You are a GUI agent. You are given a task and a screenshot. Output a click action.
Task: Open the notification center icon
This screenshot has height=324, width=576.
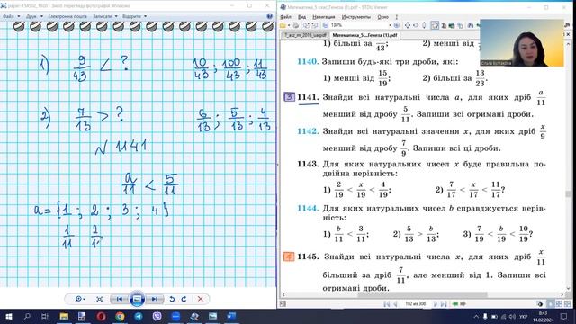[x=564, y=316]
